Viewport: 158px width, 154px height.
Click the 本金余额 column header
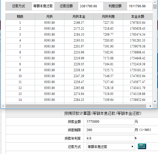(x=138, y=16)
